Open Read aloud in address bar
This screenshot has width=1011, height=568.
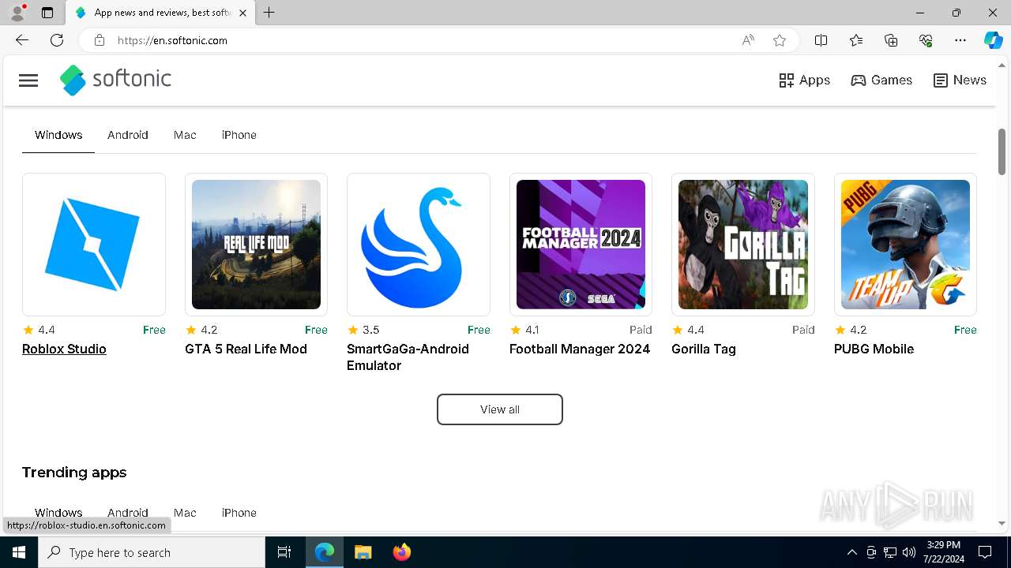pyautogui.click(x=748, y=40)
